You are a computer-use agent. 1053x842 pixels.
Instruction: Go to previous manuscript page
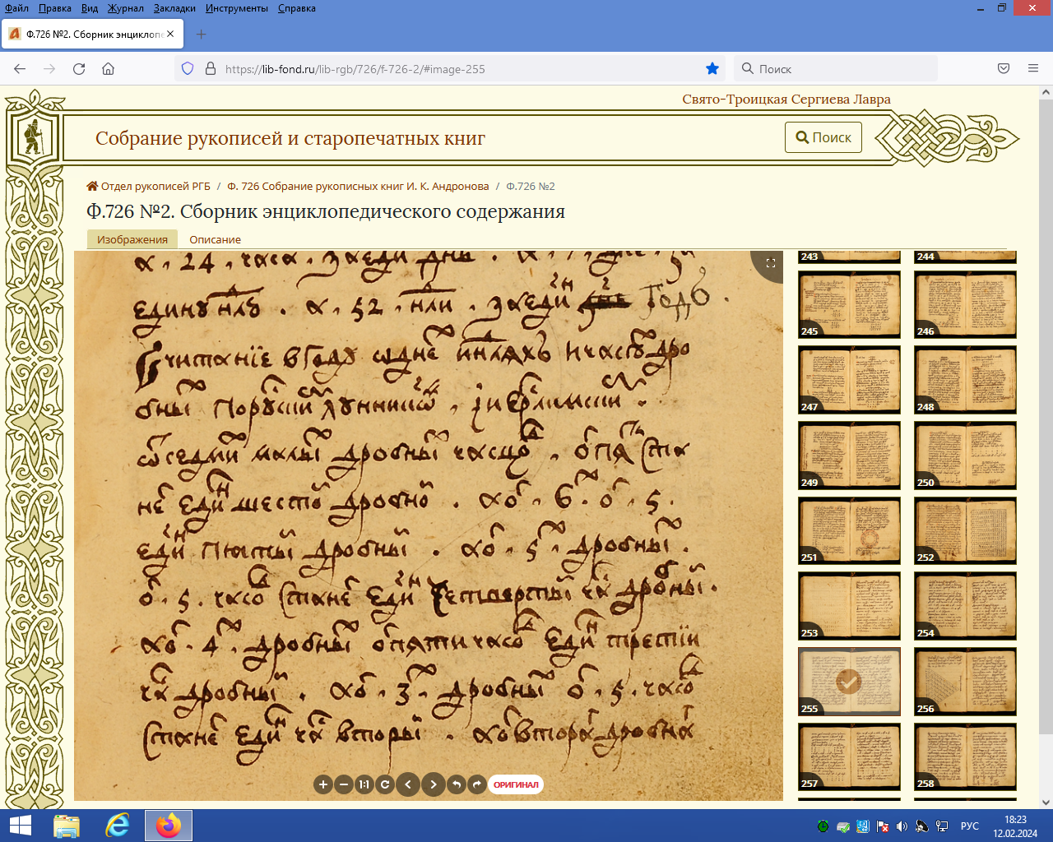(408, 784)
